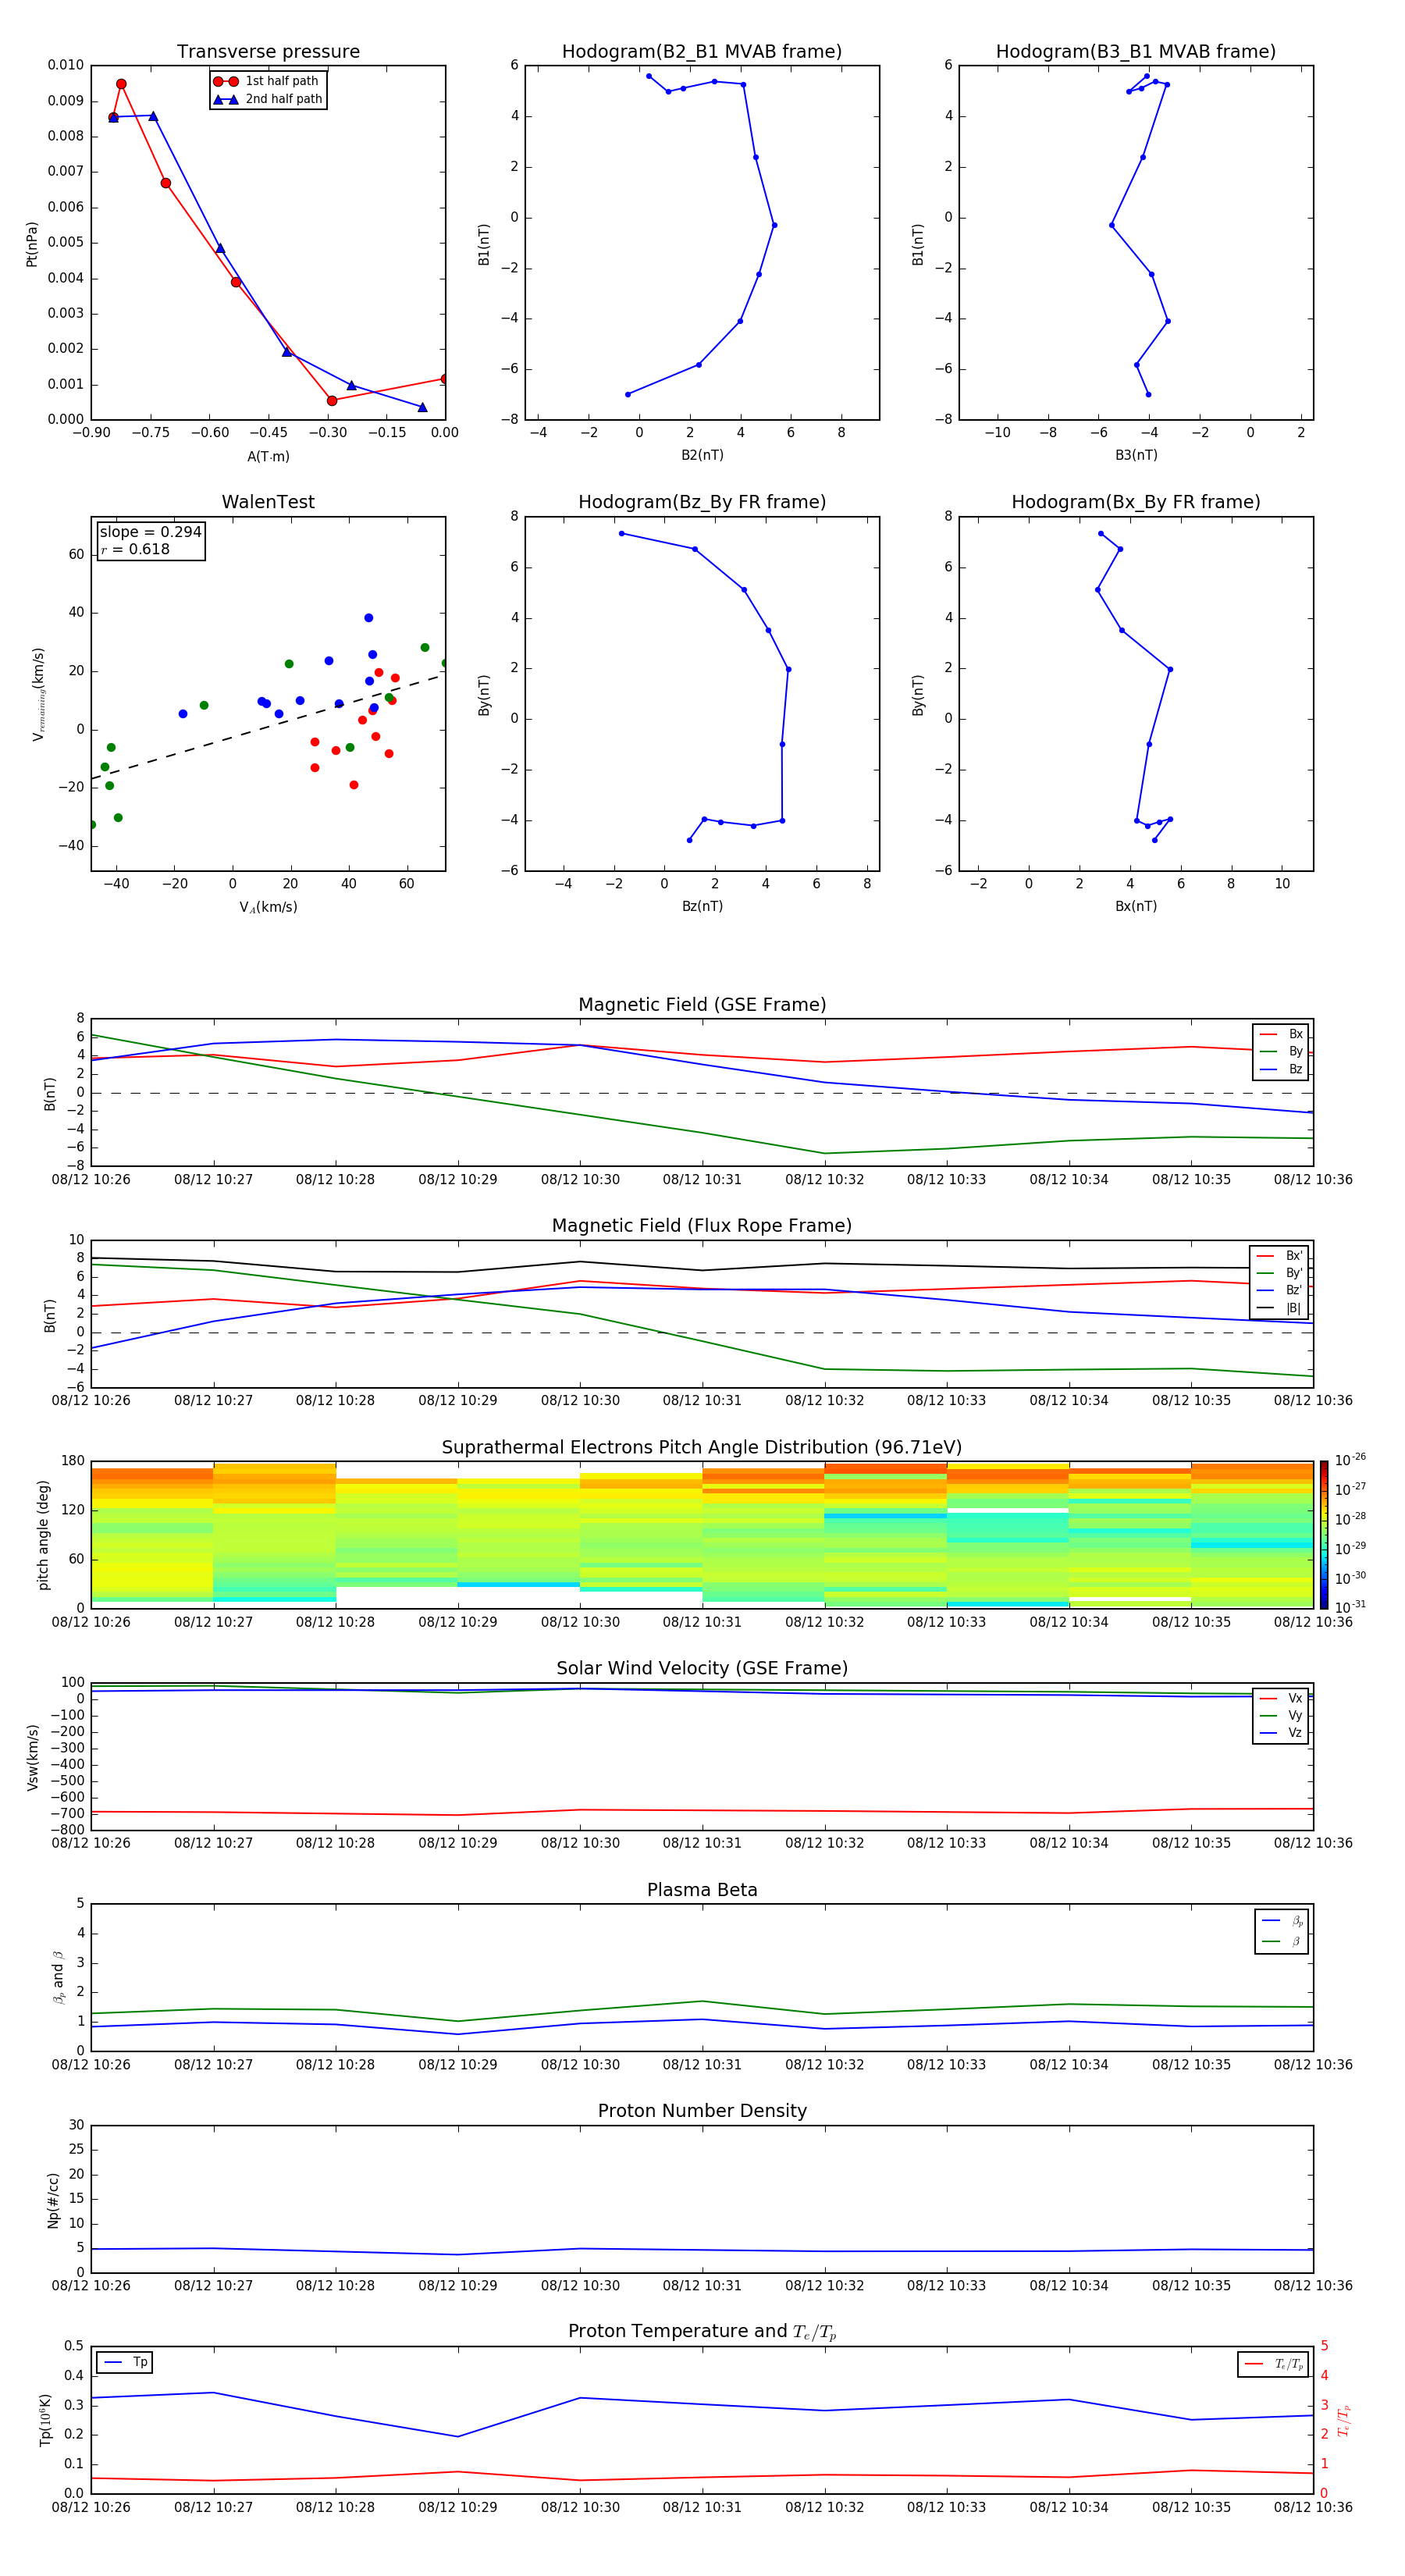
Task: Click the 'A(T·m)' x-axis label
Action: tap(268, 456)
